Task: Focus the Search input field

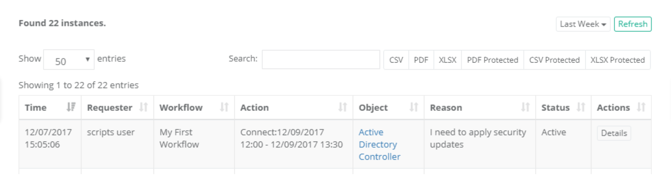Action: (x=321, y=60)
